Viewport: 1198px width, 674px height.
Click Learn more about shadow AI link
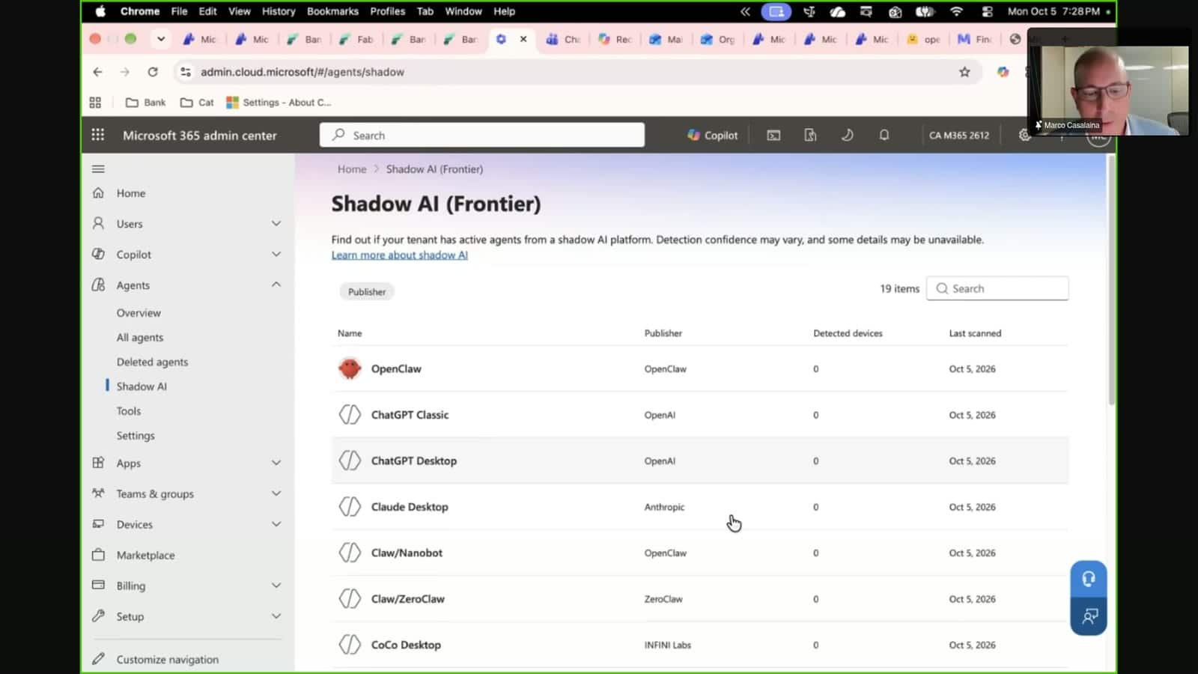click(x=400, y=255)
